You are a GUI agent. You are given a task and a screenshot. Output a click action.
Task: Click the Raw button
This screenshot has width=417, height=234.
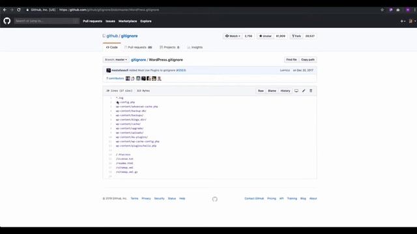coord(261,91)
